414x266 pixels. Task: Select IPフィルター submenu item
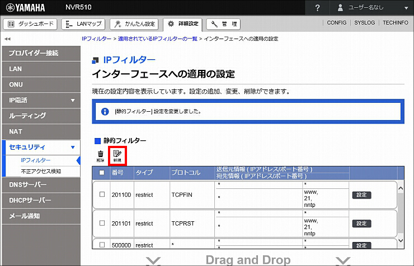coord(36,160)
